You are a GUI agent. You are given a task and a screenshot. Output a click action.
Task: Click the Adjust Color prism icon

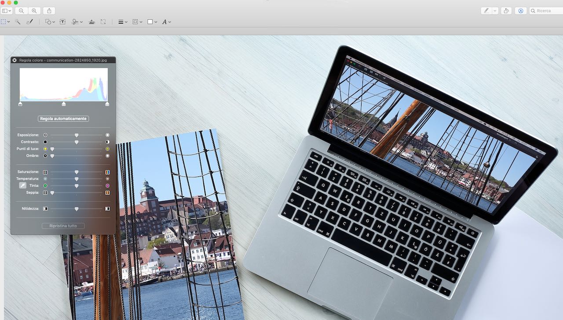pos(91,22)
